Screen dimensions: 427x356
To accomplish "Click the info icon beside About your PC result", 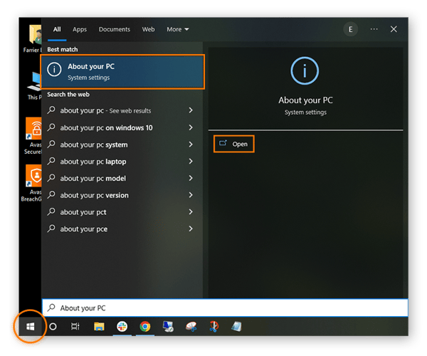I will 54,70.
